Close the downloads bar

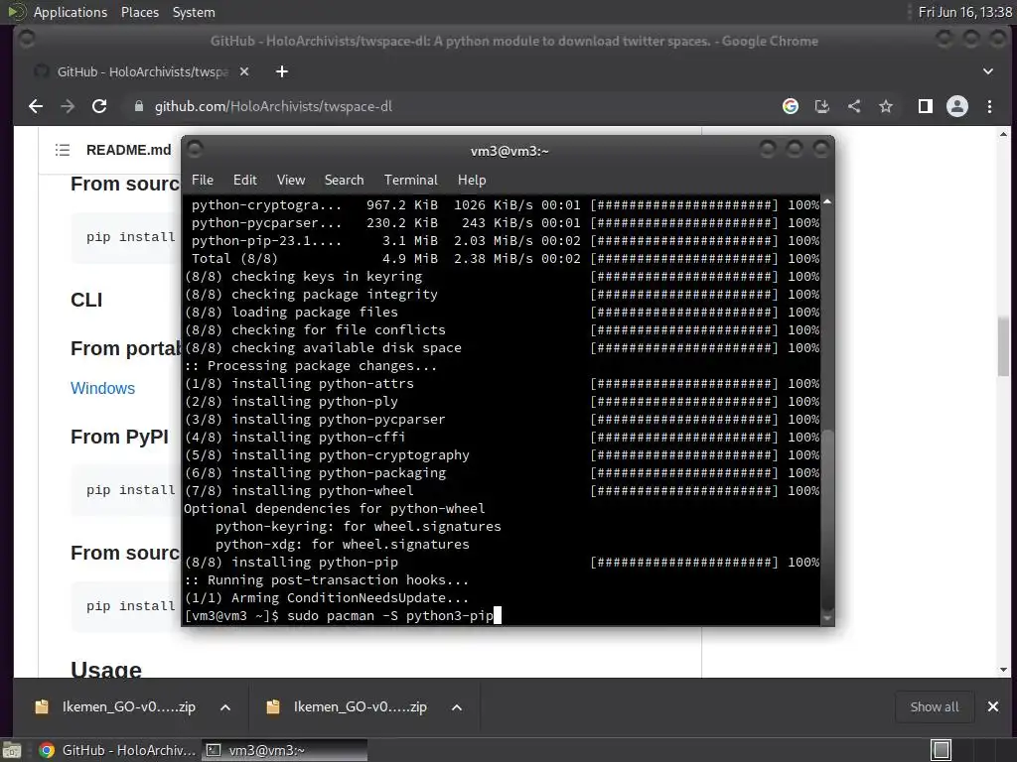click(993, 706)
